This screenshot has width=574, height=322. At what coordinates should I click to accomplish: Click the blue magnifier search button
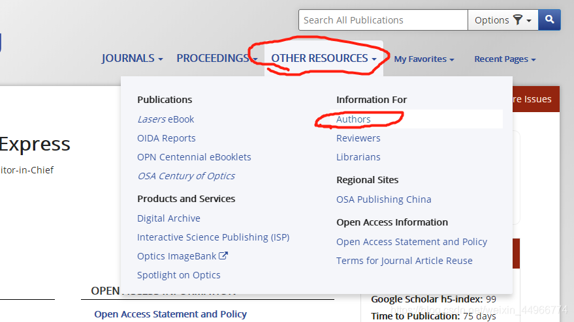(549, 20)
